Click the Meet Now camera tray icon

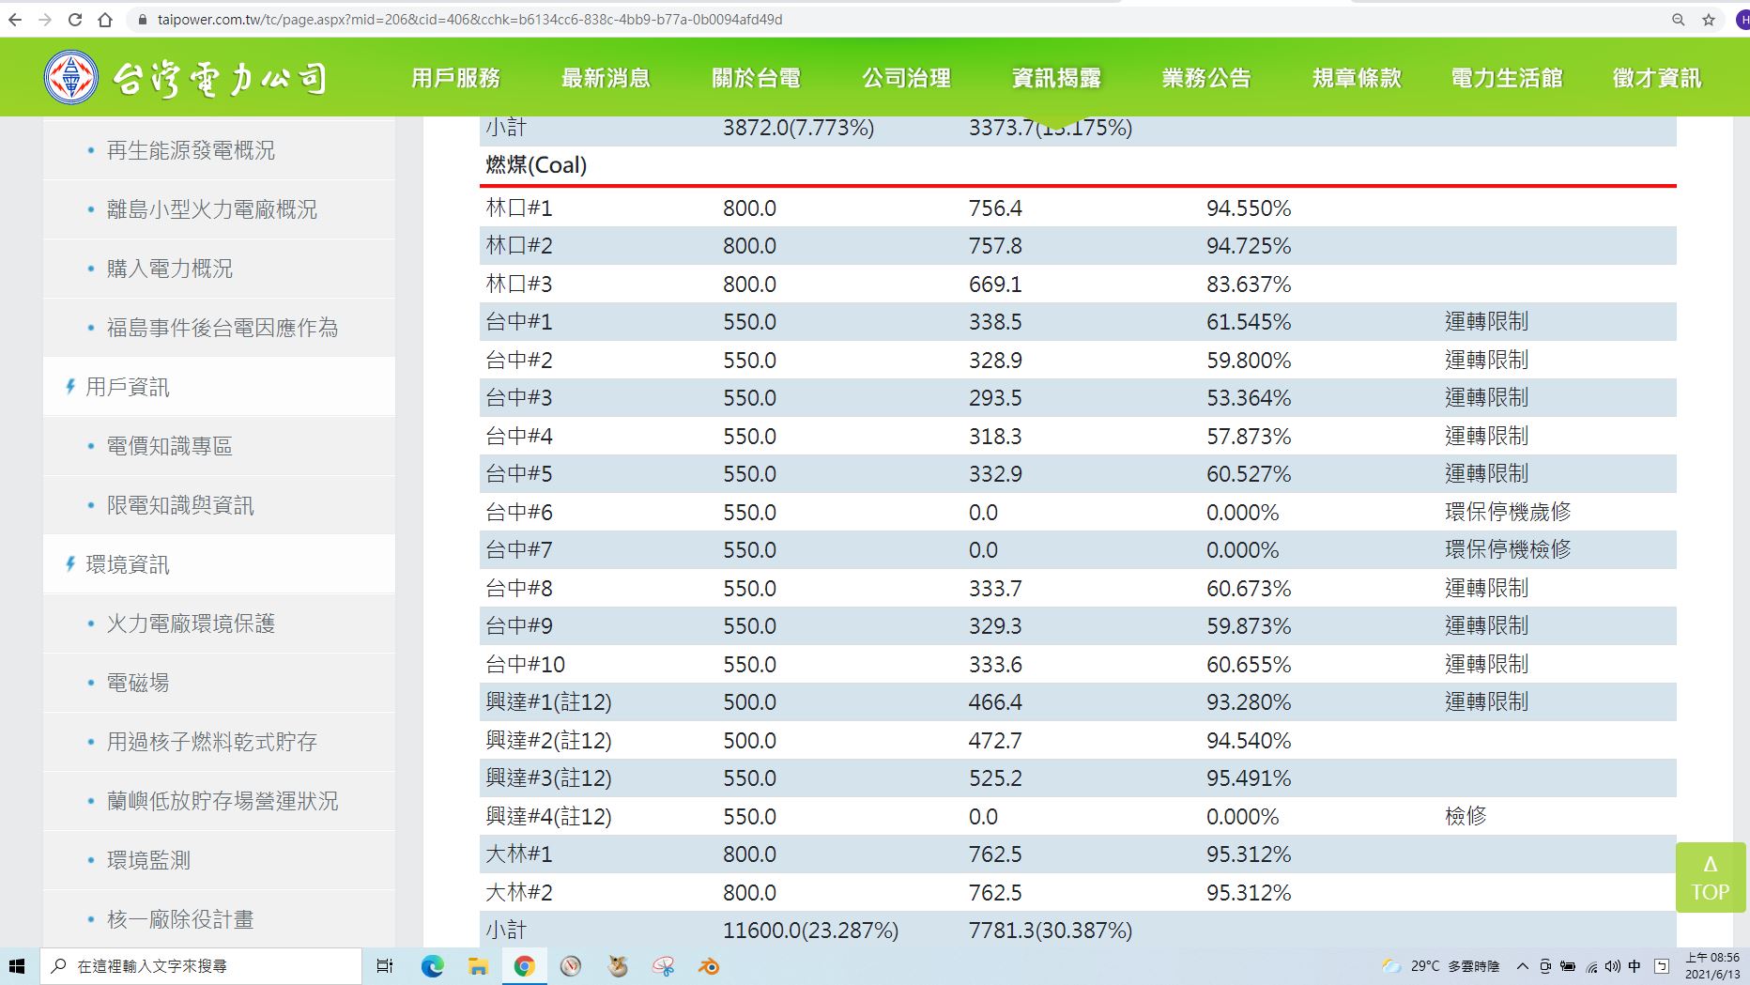pyautogui.click(x=1545, y=966)
